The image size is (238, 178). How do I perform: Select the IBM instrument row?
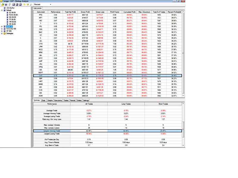[107, 78]
